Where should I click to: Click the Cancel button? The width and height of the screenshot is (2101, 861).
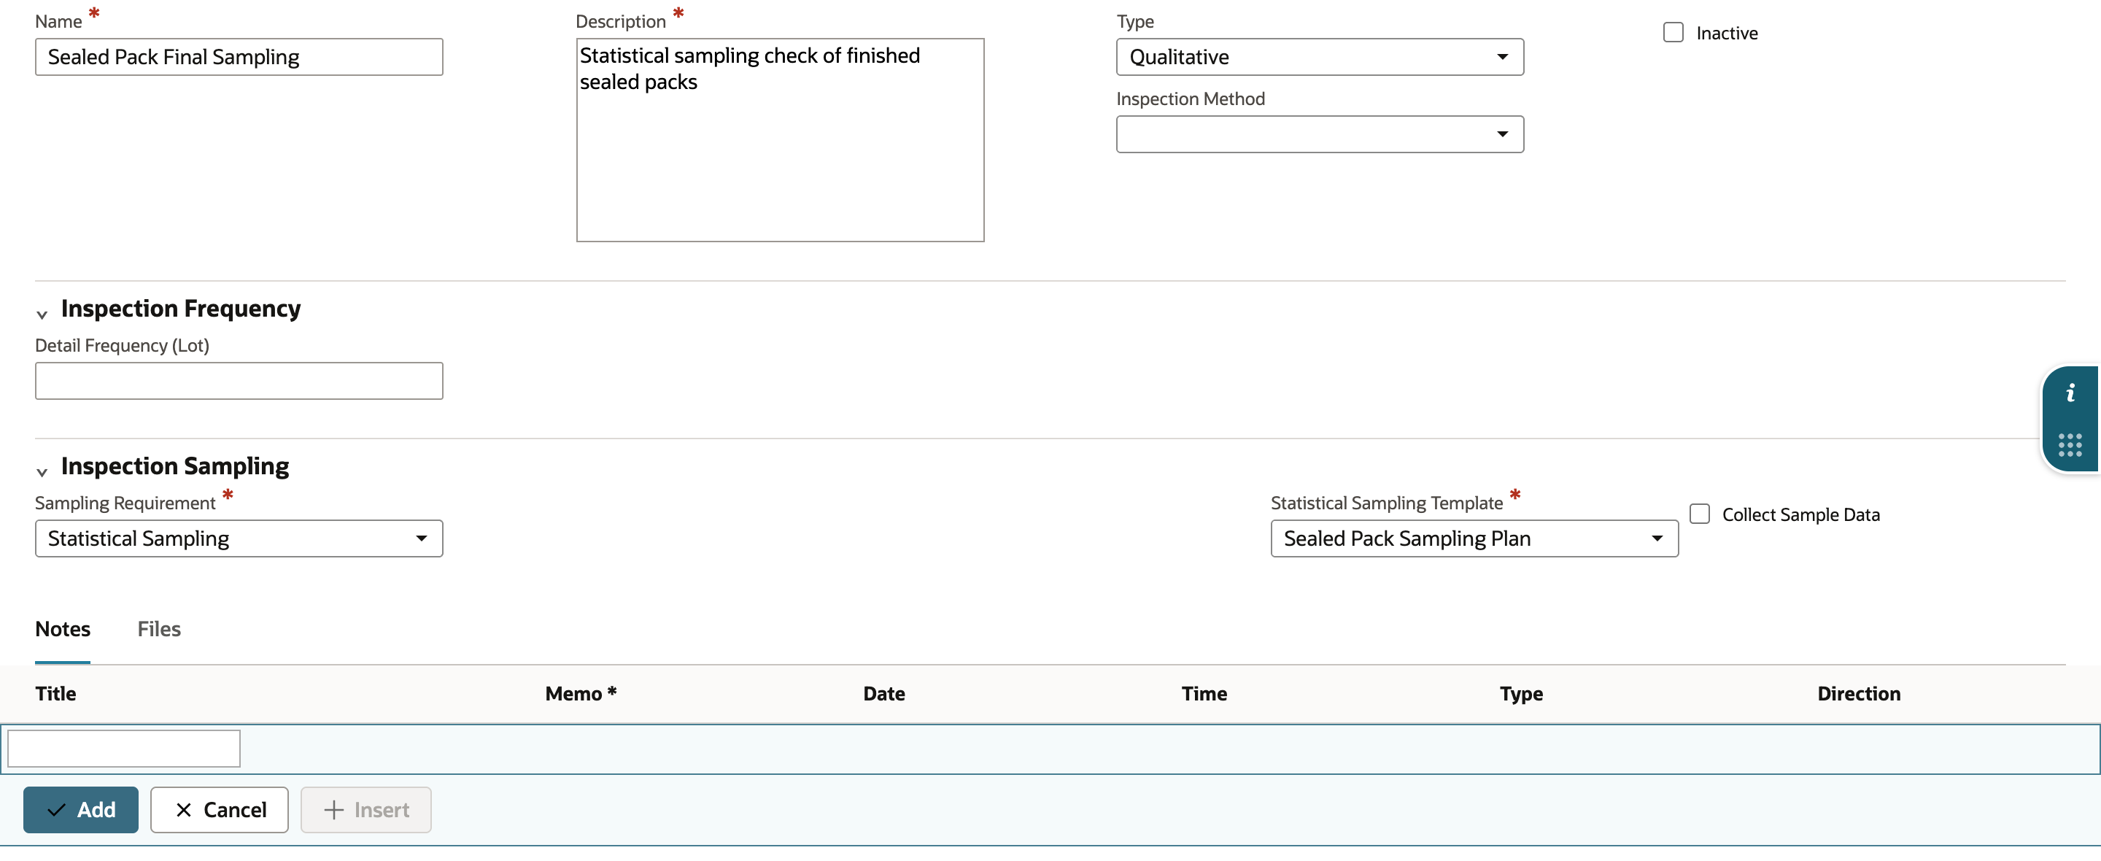point(220,810)
